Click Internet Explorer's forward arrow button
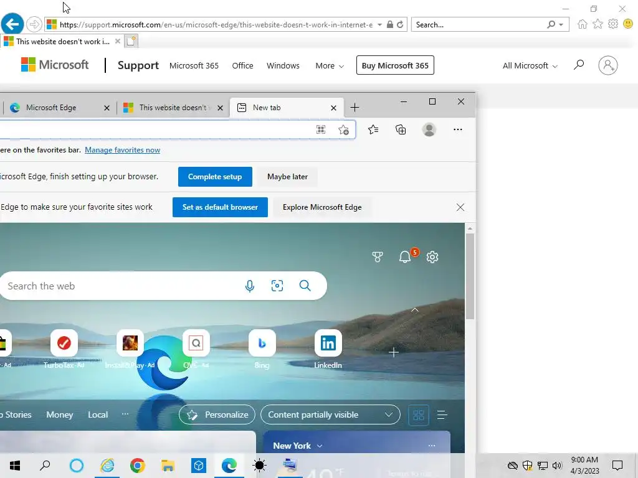Image resolution: width=638 pixels, height=478 pixels. (x=34, y=24)
